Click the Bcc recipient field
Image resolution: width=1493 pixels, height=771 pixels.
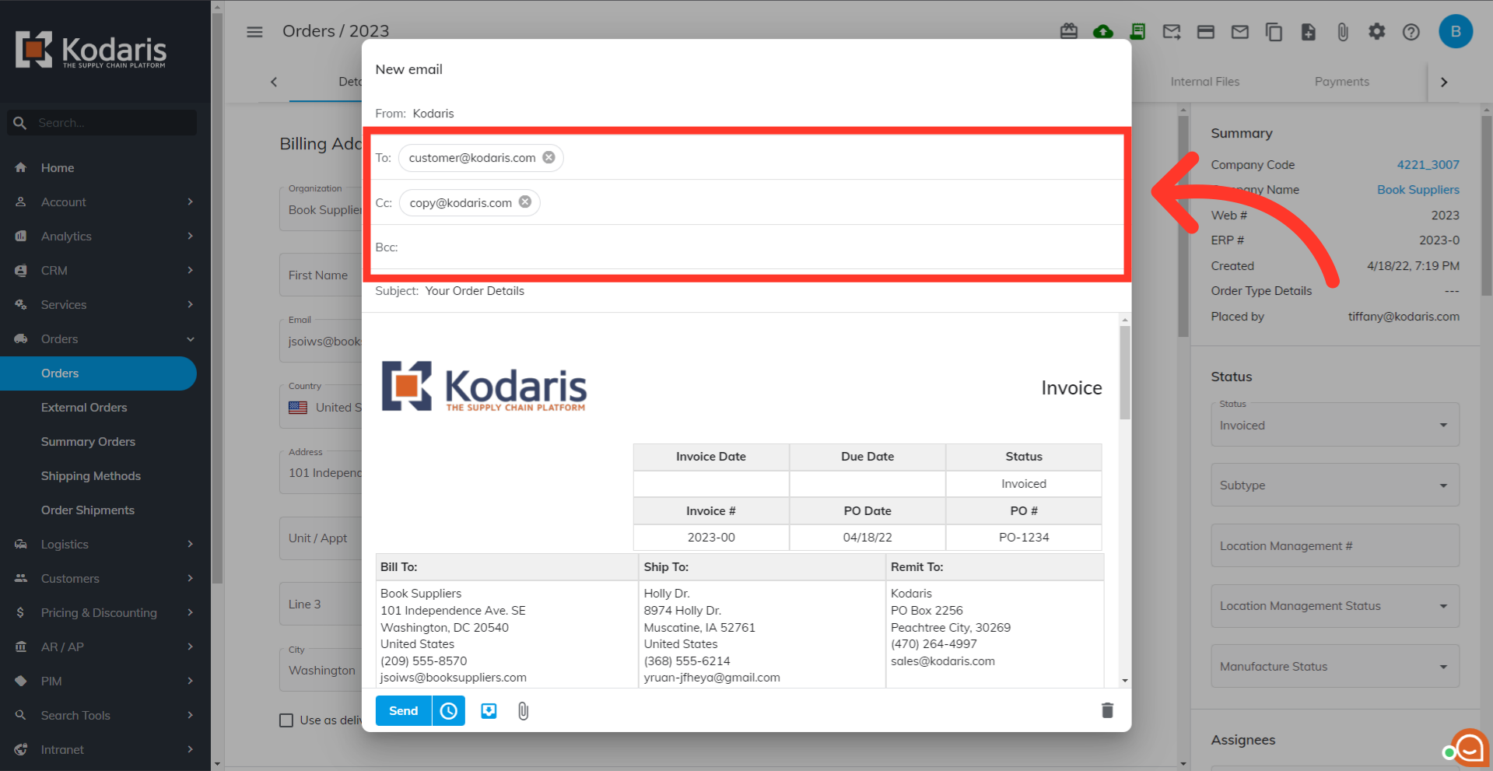(747, 247)
